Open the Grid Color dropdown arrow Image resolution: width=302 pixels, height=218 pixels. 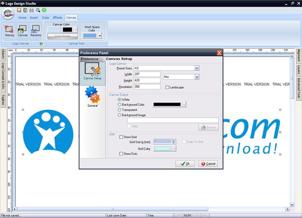point(174,148)
